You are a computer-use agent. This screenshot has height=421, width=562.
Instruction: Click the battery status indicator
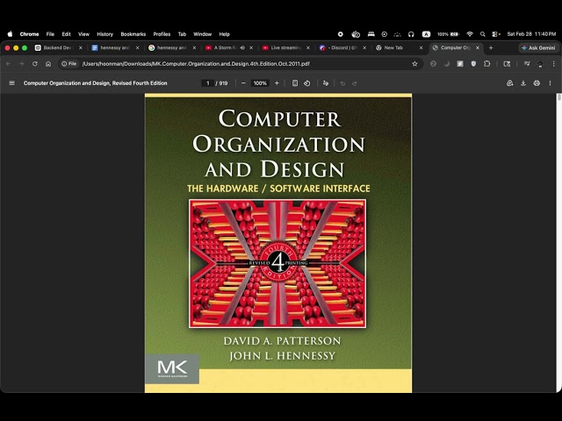(x=449, y=34)
